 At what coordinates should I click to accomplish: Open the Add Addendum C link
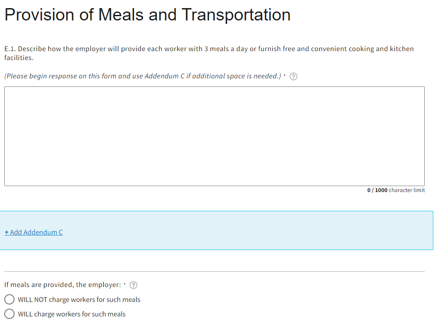[x=34, y=232]
